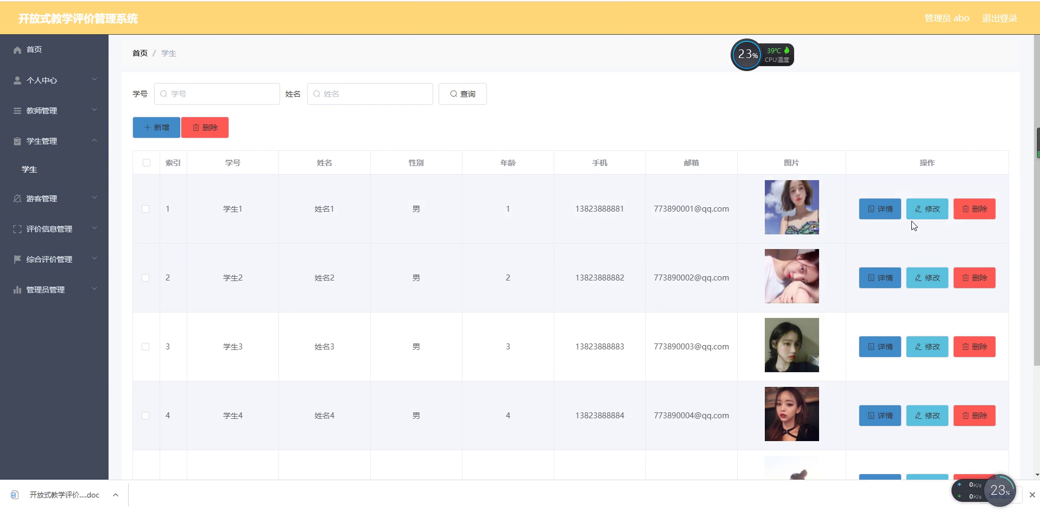Viewport: 1040px width, 510px height.
Task: Expand the 教师管理 menu chevron
Action: 94,110
